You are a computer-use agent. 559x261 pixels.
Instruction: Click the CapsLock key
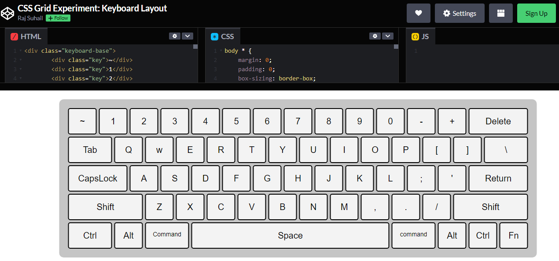click(x=98, y=178)
